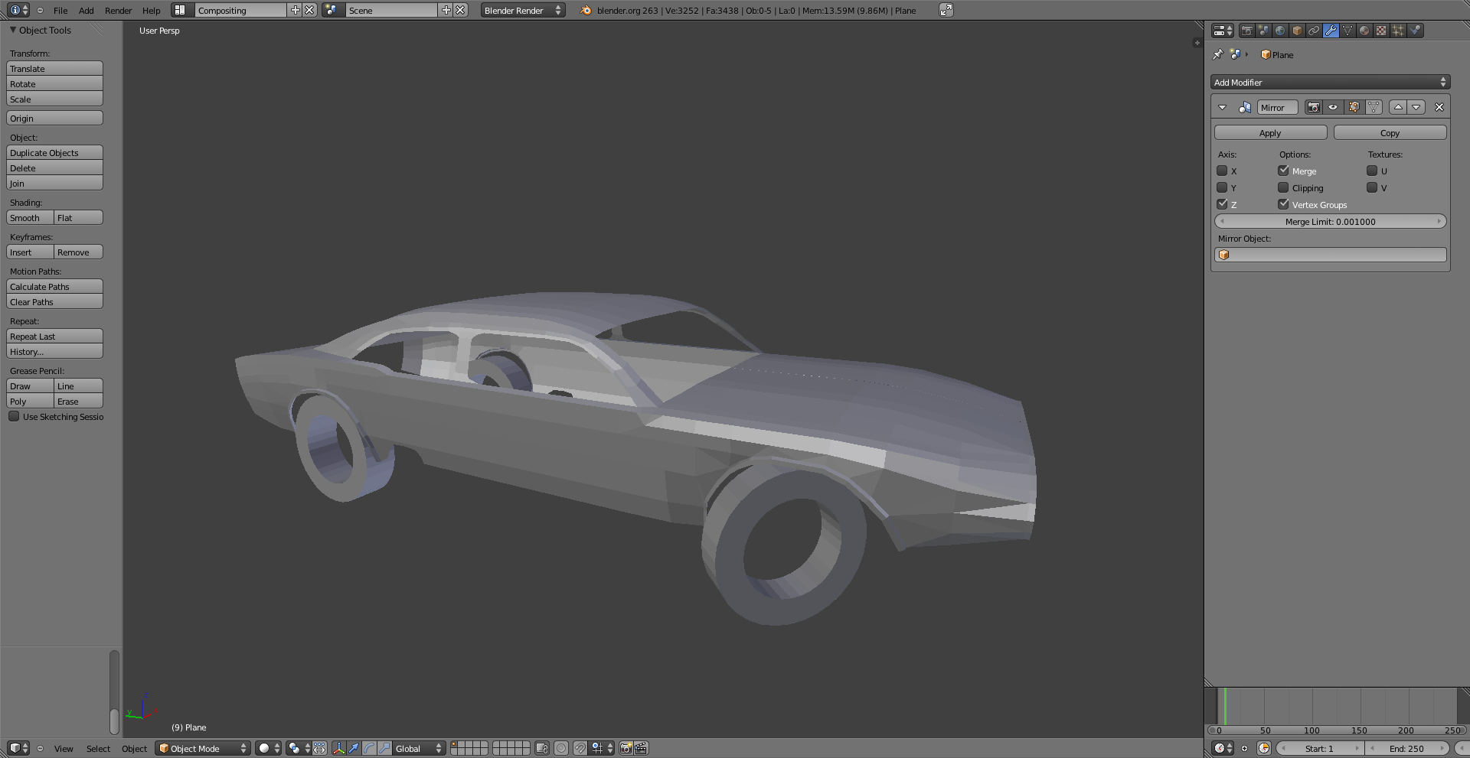The height and width of the screenshot is (758, 1470).
Task: Enable the Clipping option checkbox
Action: click(x=1284, y=187)
